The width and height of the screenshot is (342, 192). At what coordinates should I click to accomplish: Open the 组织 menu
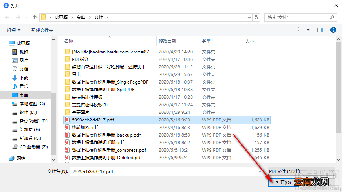tap(13, 30)
